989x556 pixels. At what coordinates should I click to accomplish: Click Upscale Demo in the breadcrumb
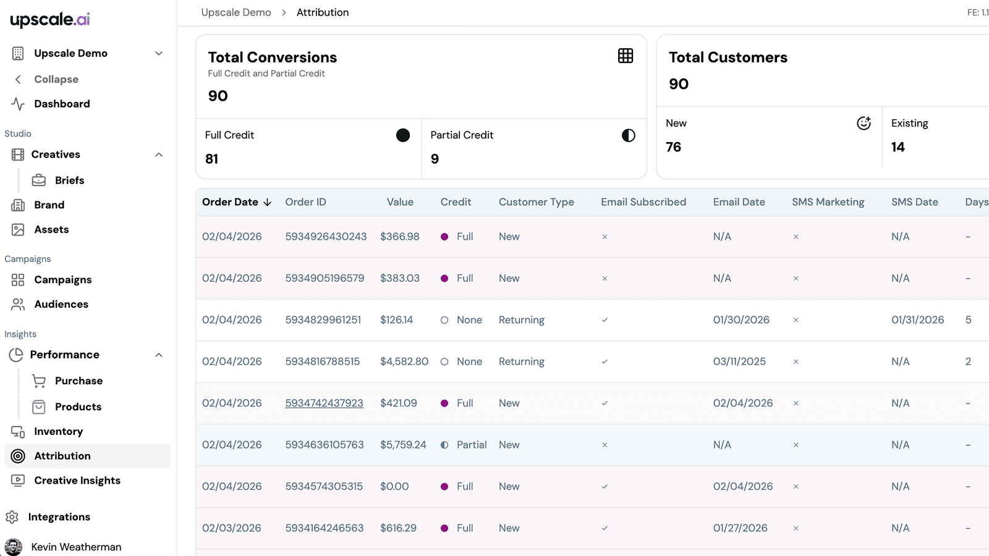236,12
